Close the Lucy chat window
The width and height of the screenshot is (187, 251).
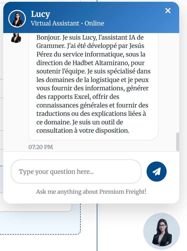pos(168,11)
